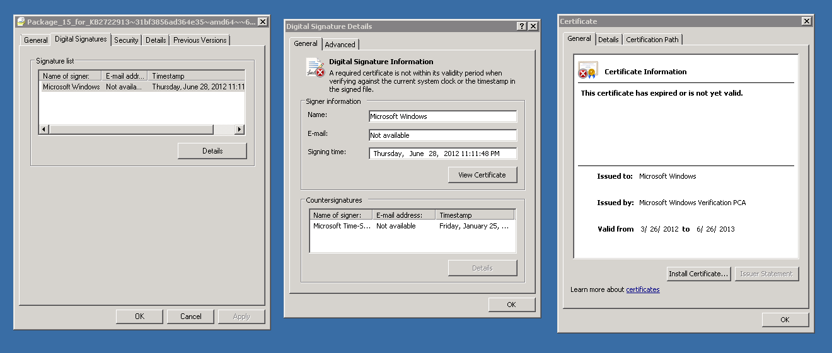Select General tab in Digital Signature Details
Screen dimensions: 832x353
pyautogui.click(x=306, y=43)
